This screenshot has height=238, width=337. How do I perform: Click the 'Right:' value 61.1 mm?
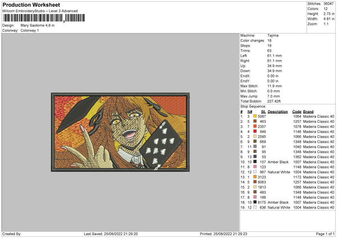[x=275, y=61]
